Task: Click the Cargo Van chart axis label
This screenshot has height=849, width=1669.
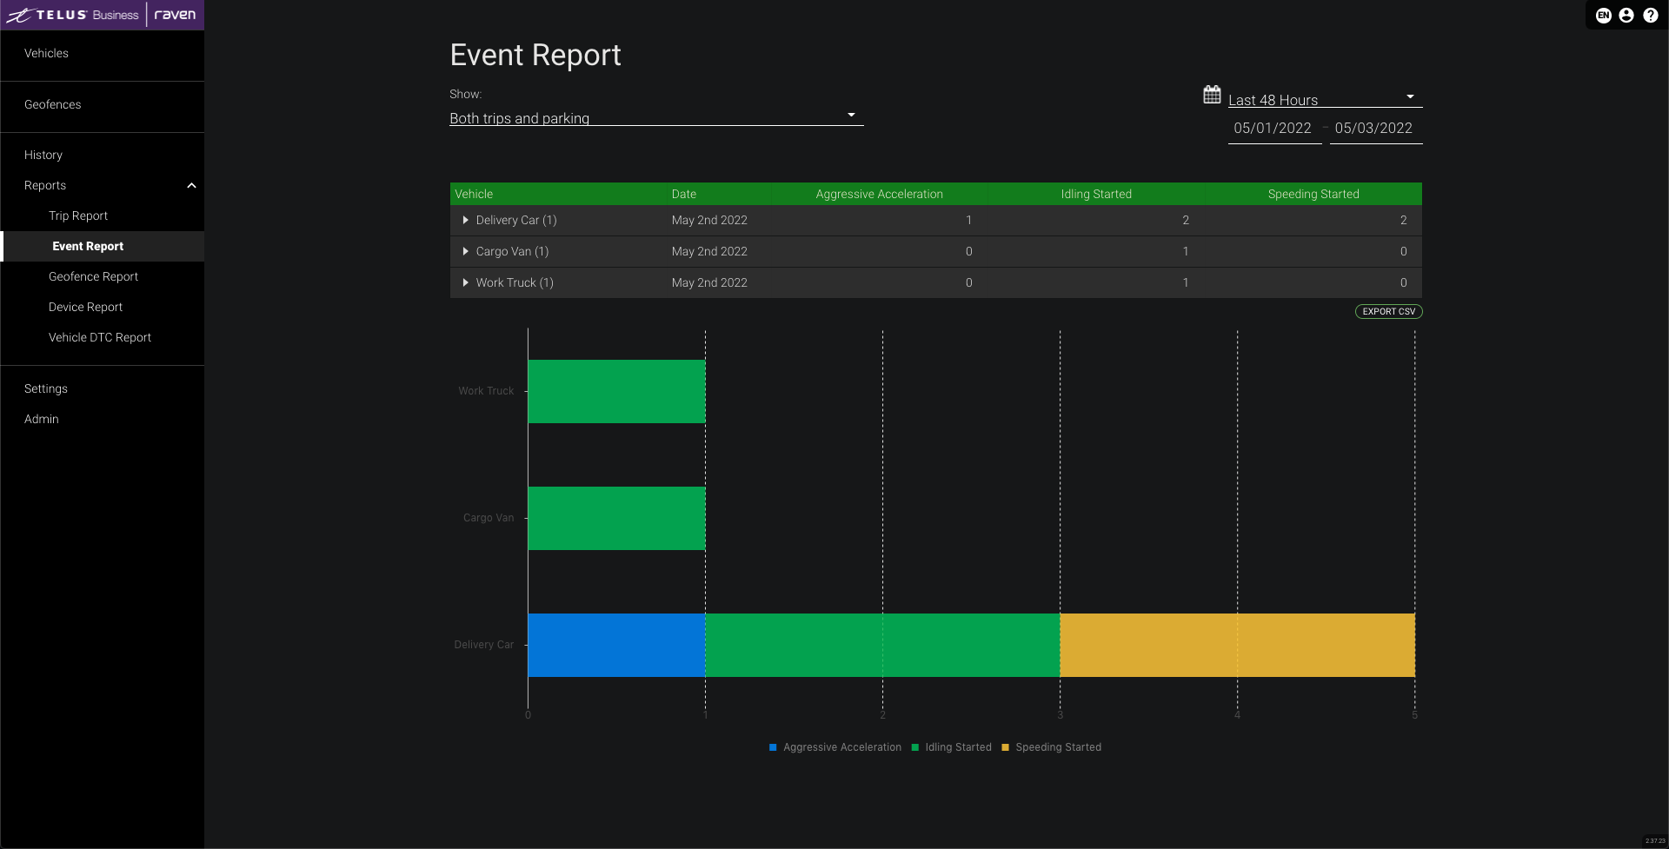Action: click(489, 518)
